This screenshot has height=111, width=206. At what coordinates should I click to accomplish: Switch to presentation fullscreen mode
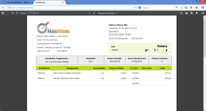click(181, 13)
